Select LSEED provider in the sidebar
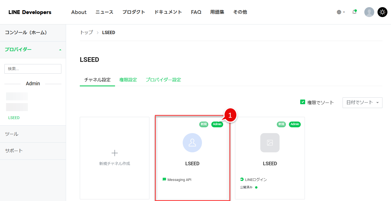391x201 pixels. (x=14, y=118)
